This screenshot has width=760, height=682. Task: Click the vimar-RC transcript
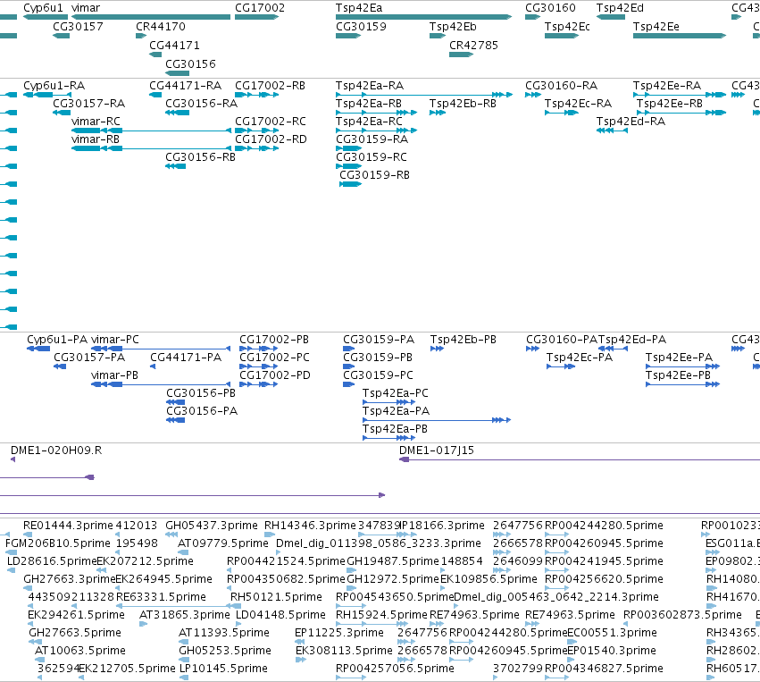coord(151,131)
